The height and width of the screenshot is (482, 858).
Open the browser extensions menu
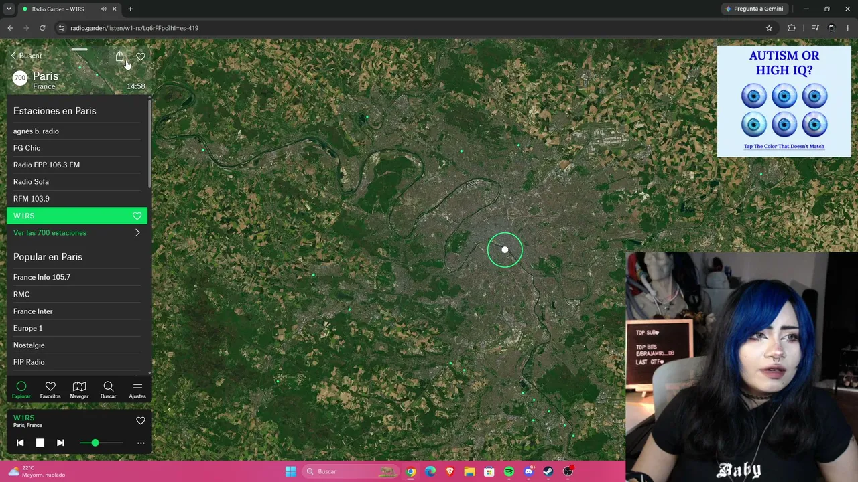(792, 28)
